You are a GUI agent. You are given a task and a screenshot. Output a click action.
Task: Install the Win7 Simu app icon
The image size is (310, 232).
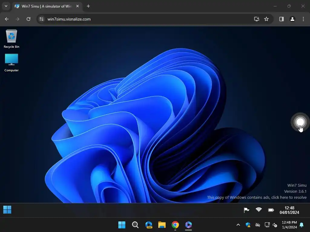click(x=257, y=19)
